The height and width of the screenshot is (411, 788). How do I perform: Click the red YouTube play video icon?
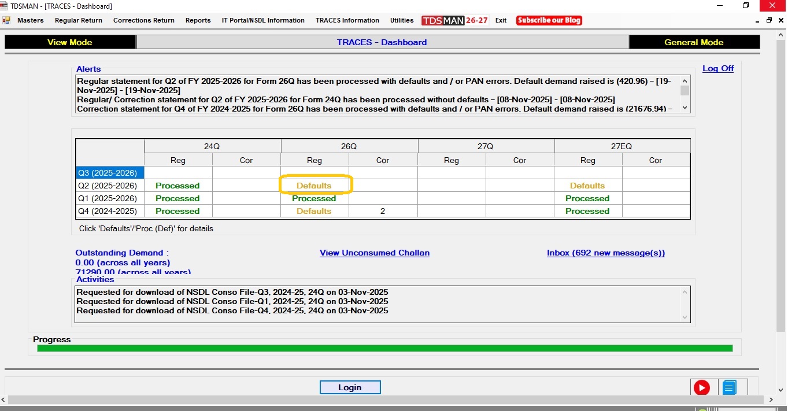[x=701, y=388]
